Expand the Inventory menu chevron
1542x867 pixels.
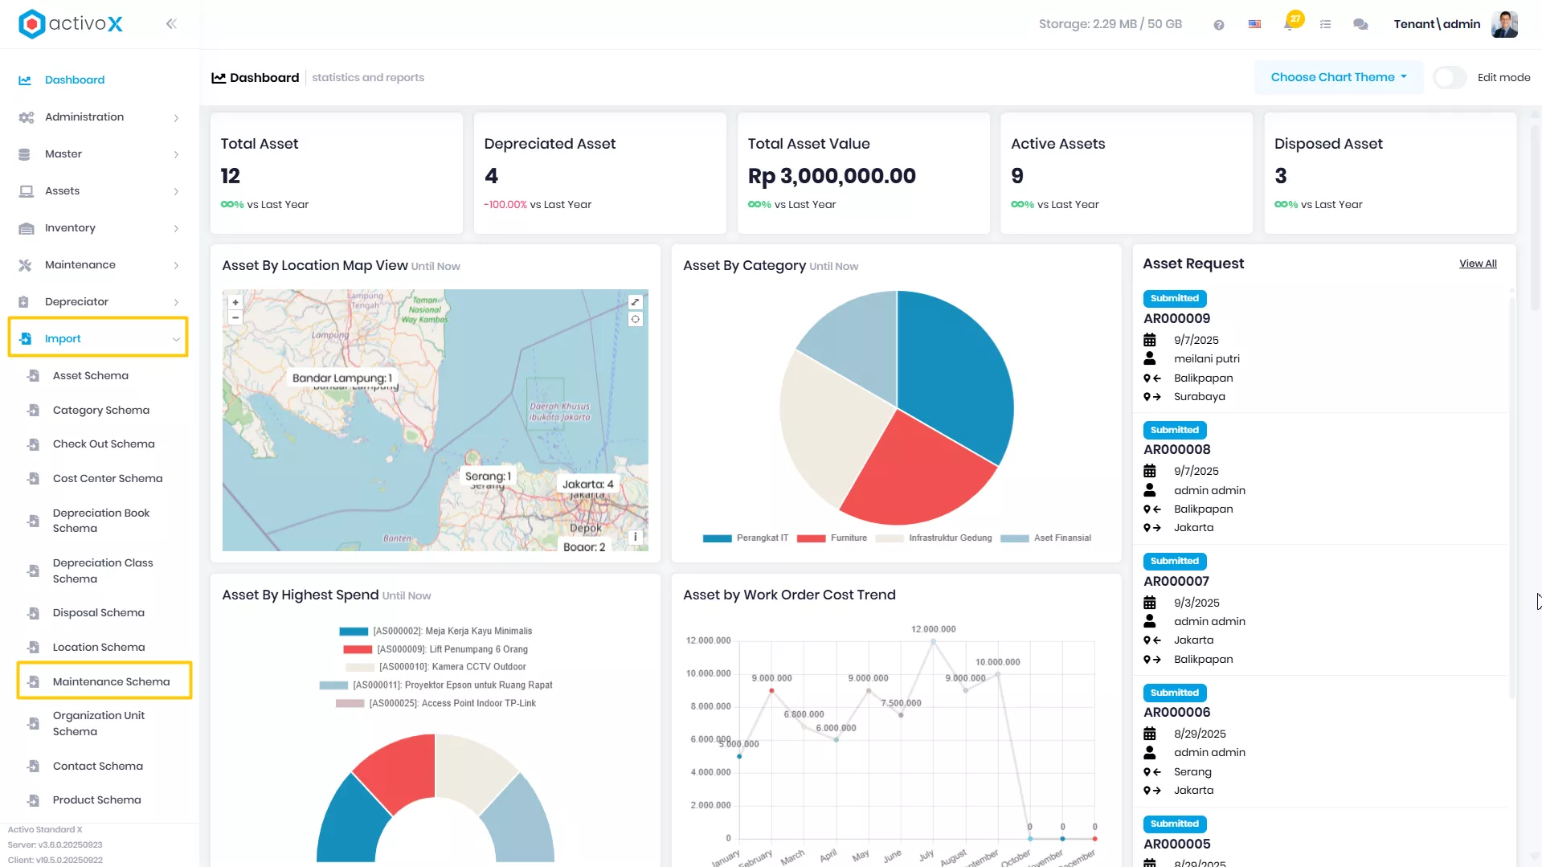176,229
